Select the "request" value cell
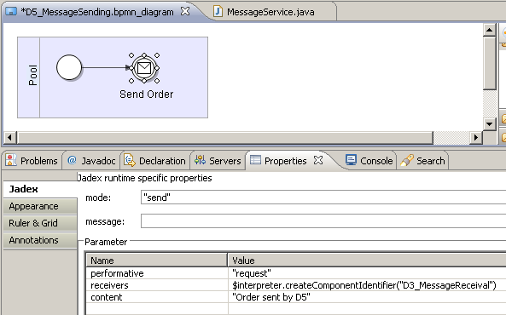The width and height of the screenshot is (506, 315). (367, 273)
